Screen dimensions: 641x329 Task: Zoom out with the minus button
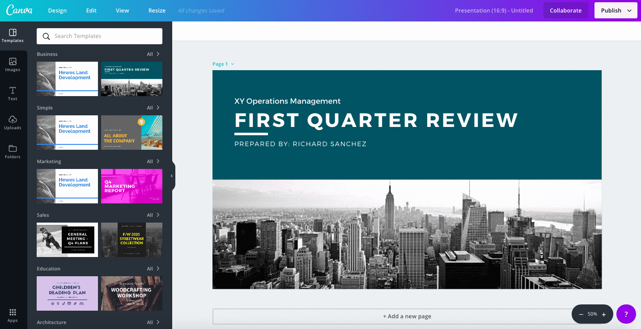[x=581, y=314]
